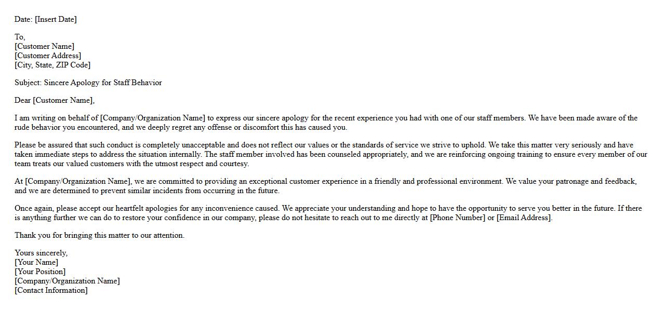Click the [Customer Address] placeholder
This screenshot has width=664, height=312.
[48, 56]
